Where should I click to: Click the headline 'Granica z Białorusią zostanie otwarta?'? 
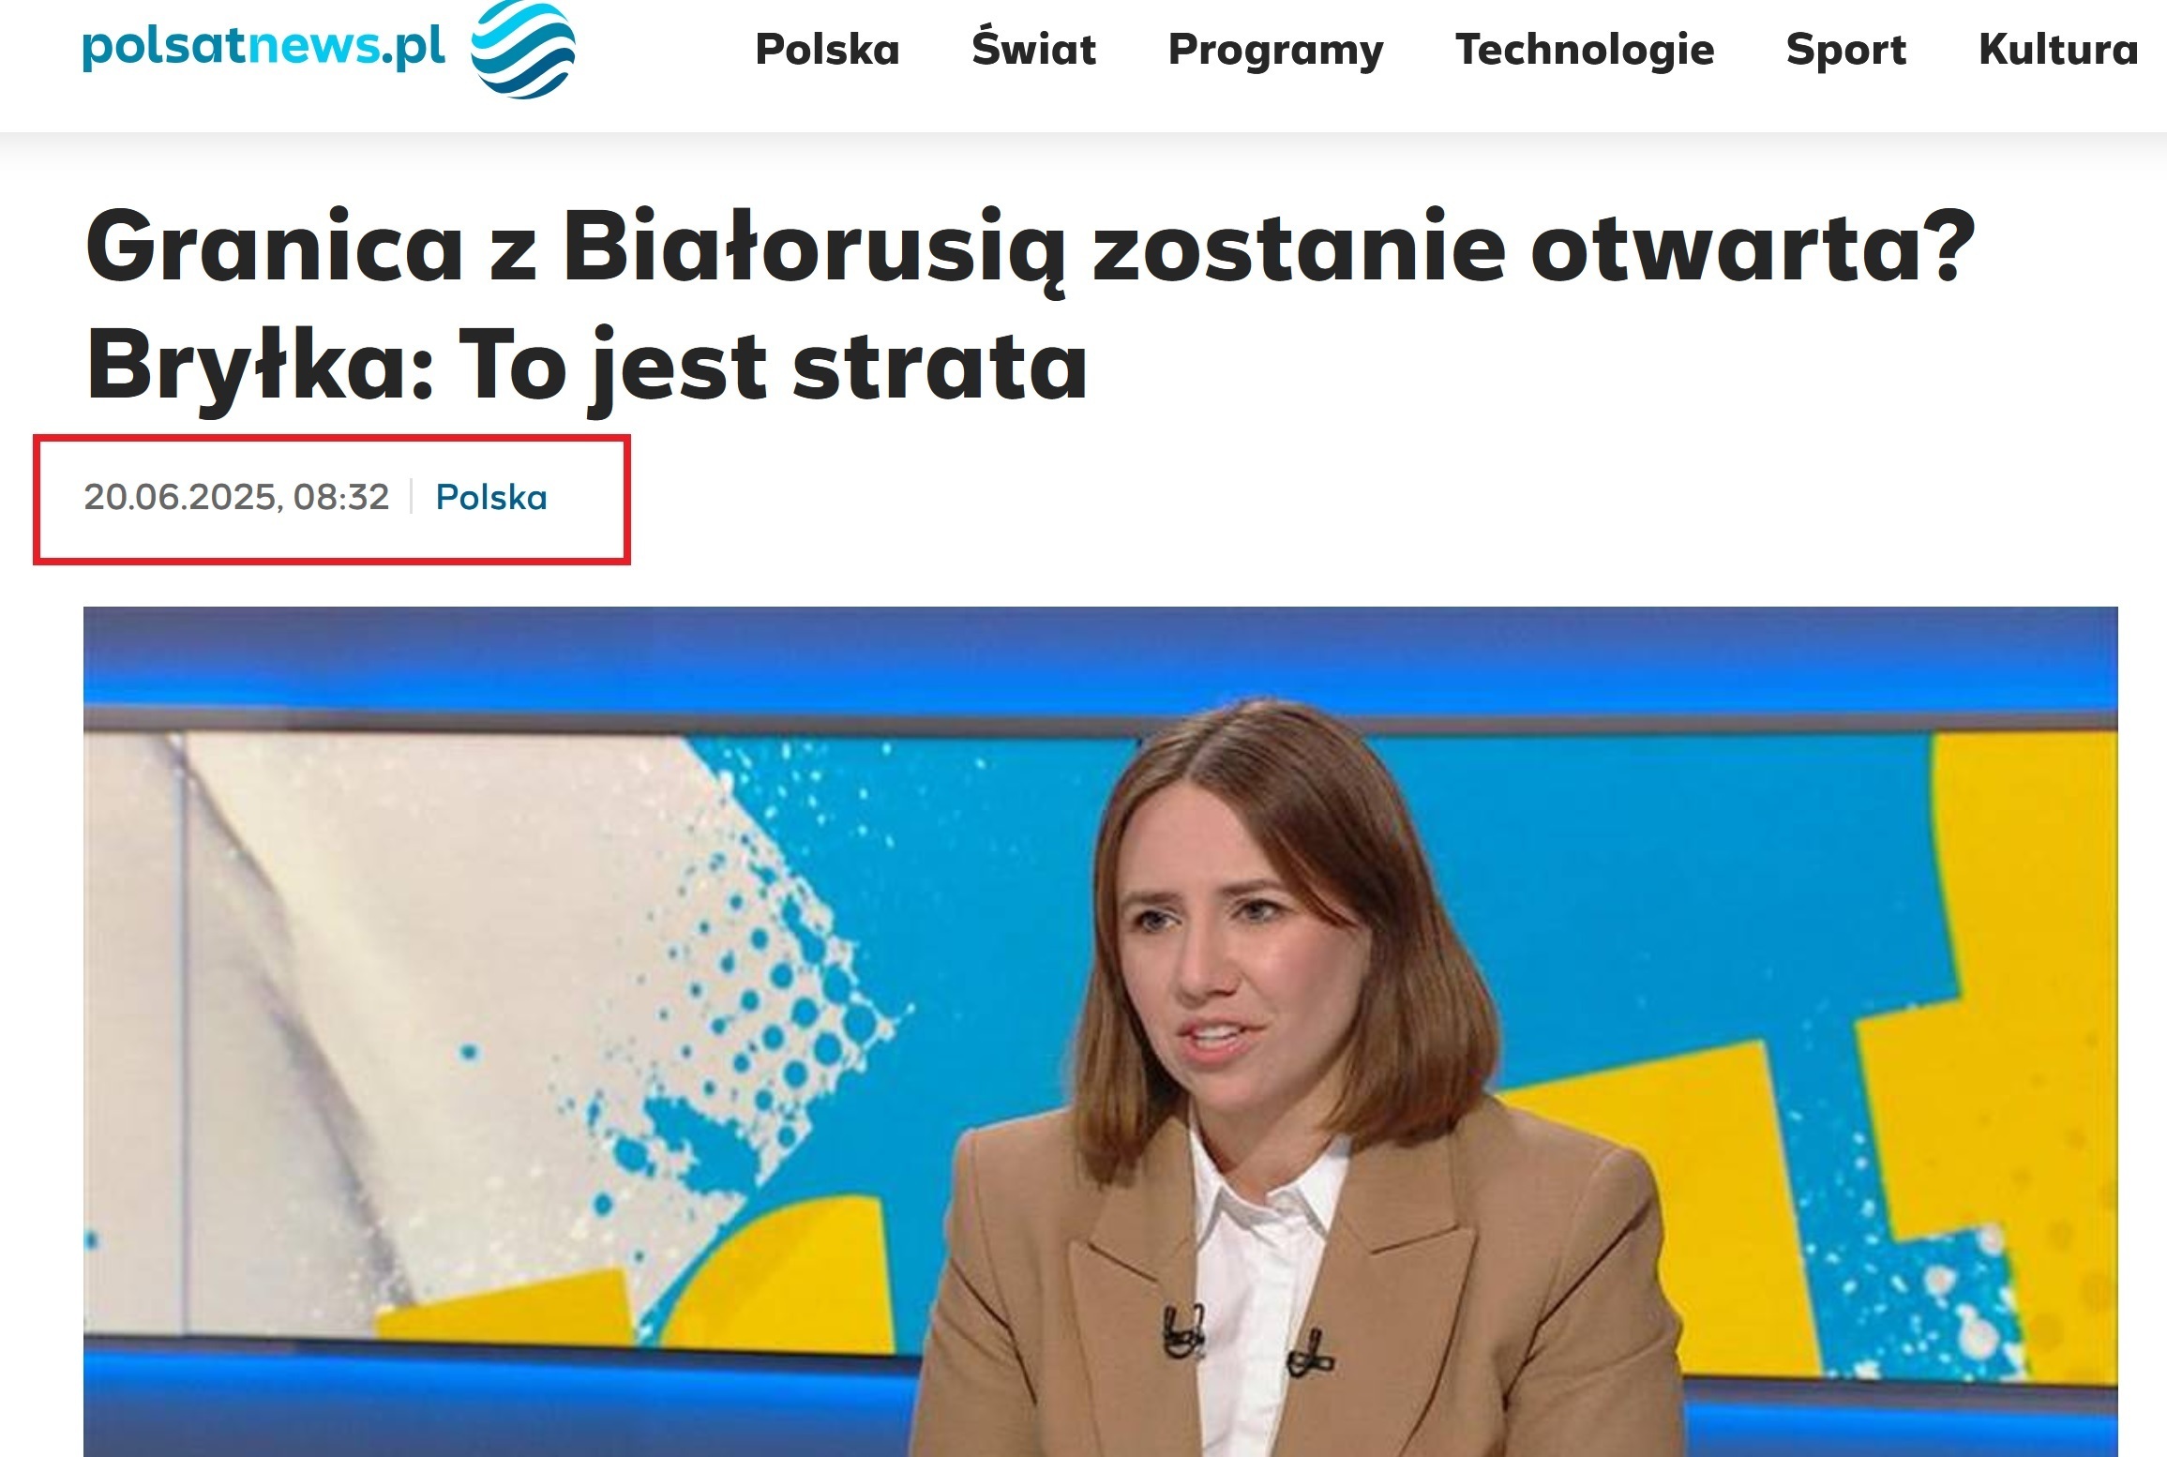[x=1030, y=248]
